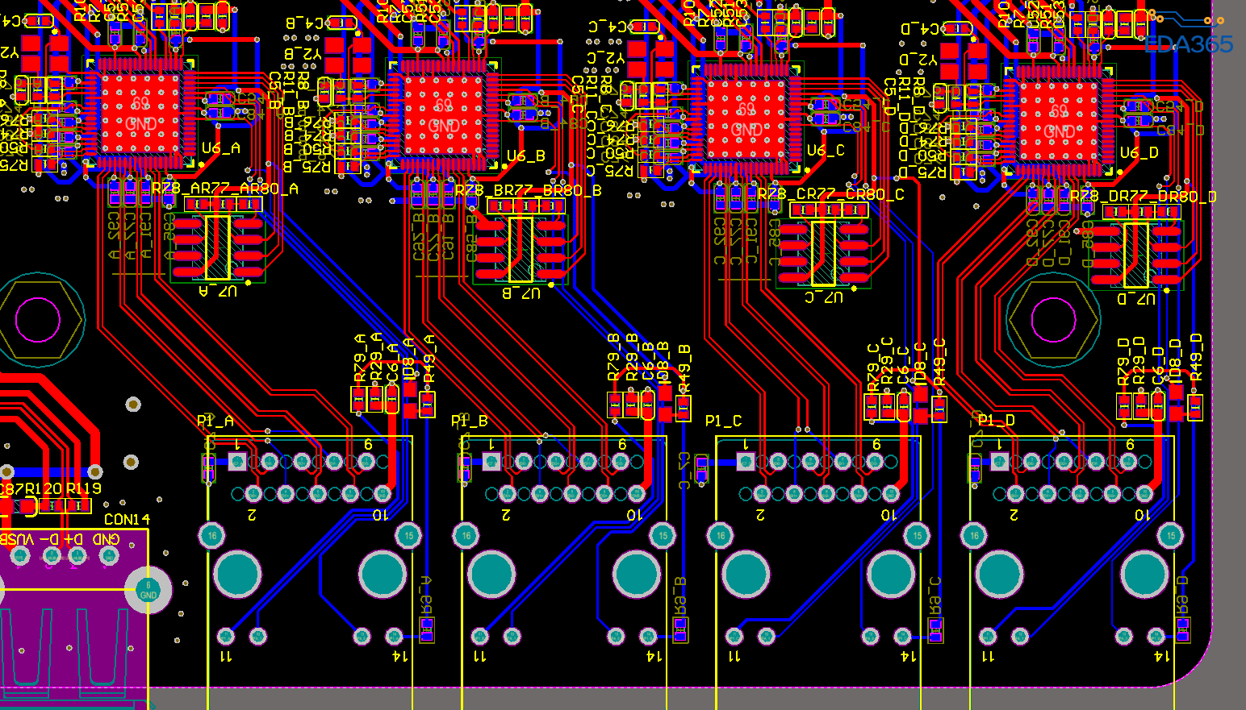Image resolution: width=1246 pixels, height=710 pixels.
Task: Select the square pin 1 pad of P1_D
Action: (999, 462)
